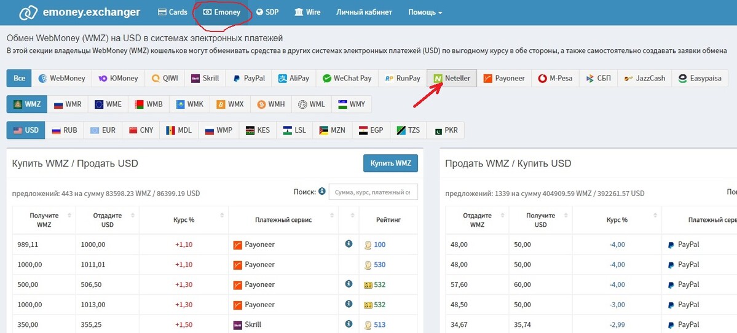Go to the Wire section

pyautogui.click(x=307, y=12)
